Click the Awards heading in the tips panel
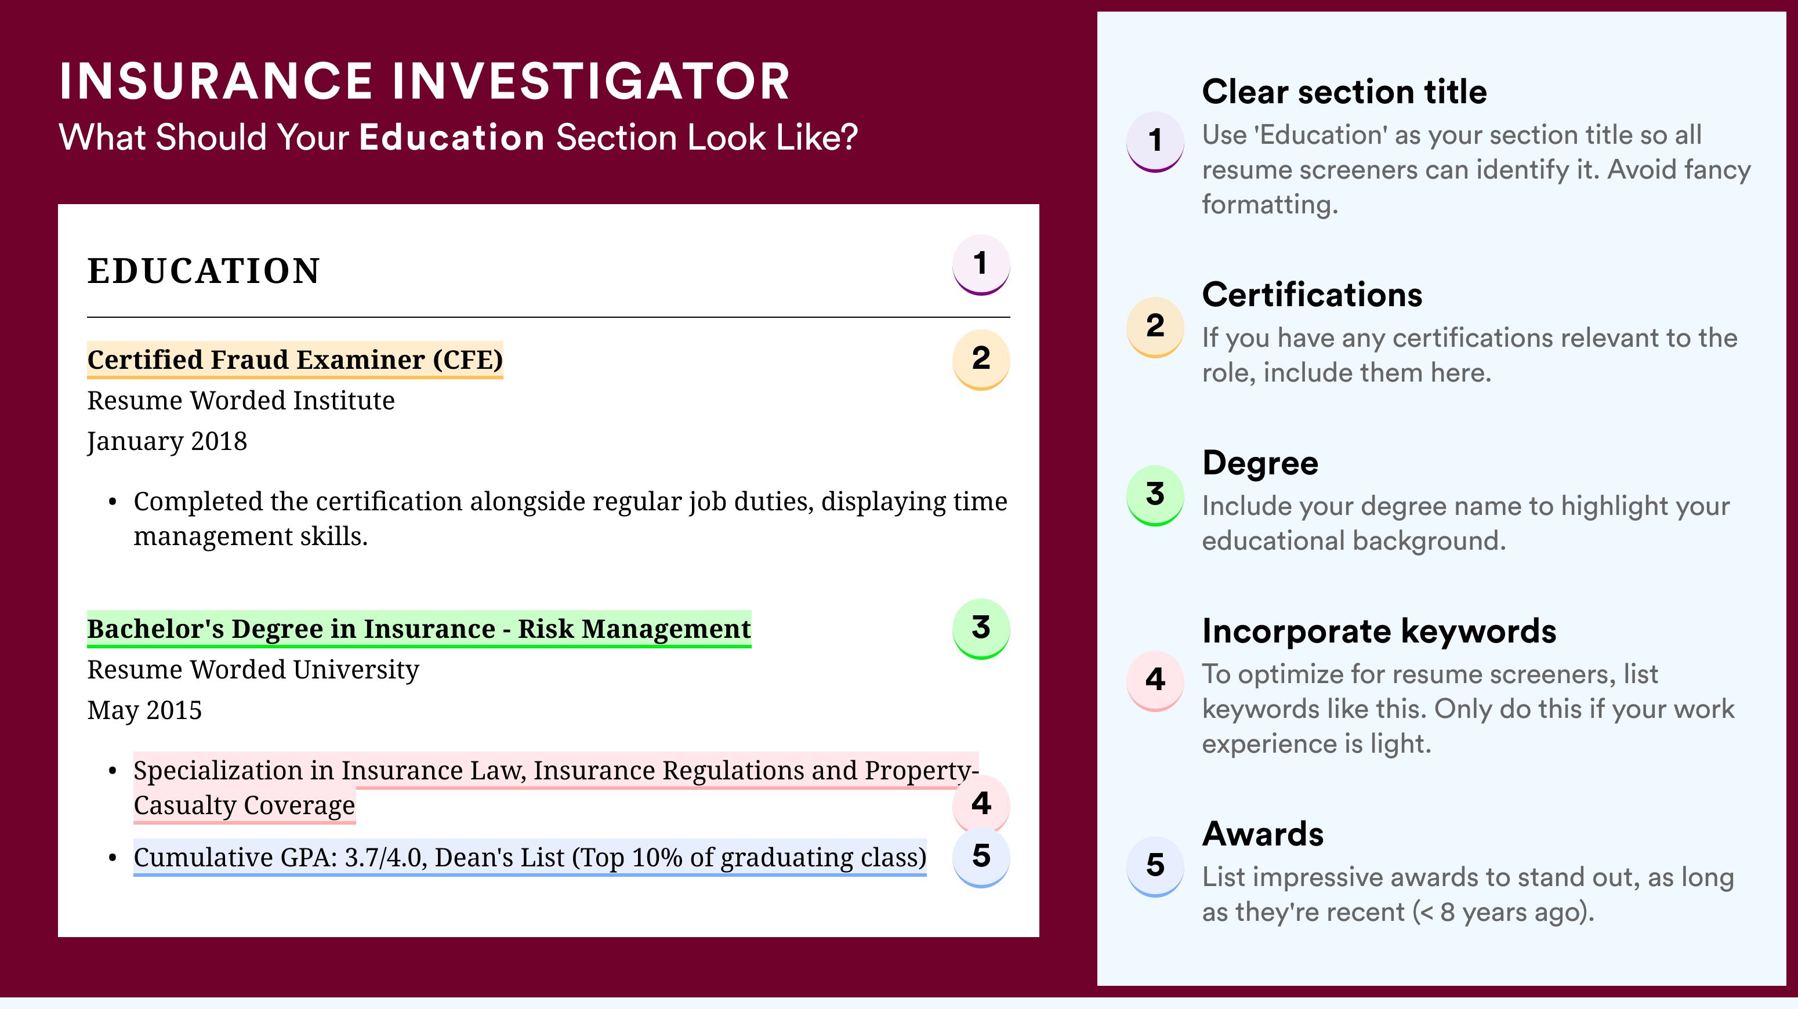 click(1263, 834)
